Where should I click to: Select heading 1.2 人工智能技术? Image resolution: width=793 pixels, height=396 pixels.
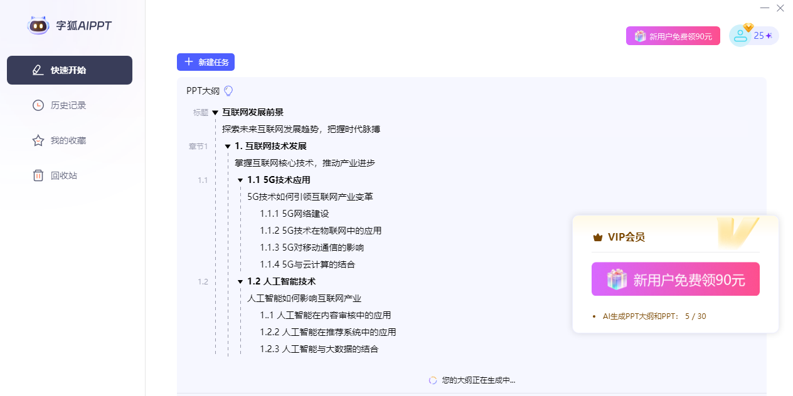281,281
